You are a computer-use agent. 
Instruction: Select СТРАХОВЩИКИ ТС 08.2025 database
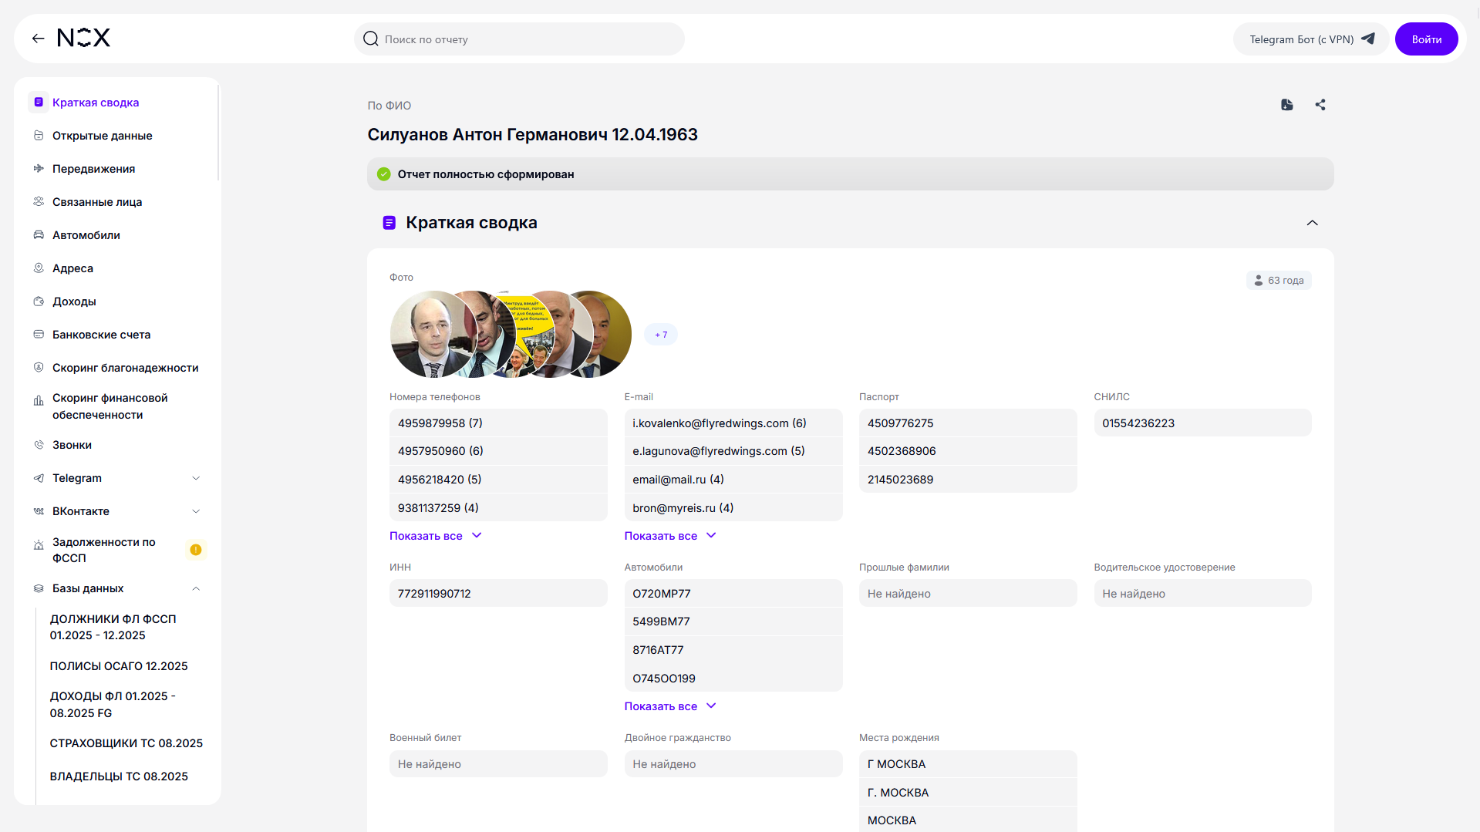click(x=126, y=743)
